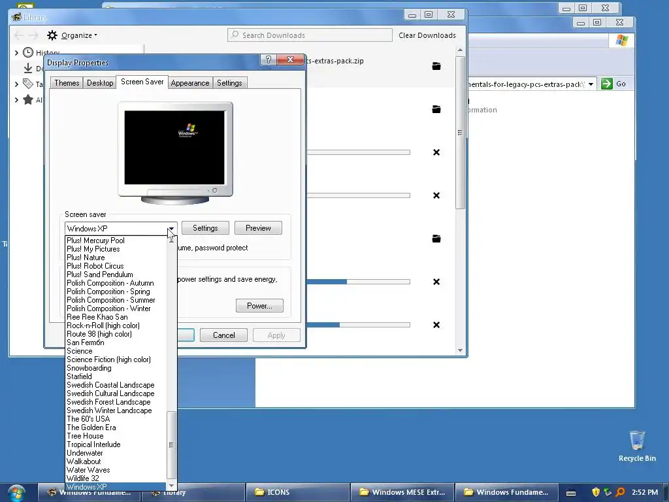The height and width of the screenshot is (502, 669).
Task: Select the Screen Saver tab
Action: 142,82
